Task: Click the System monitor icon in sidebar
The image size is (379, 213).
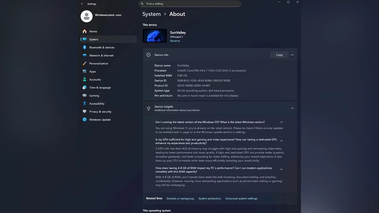Action: coord(84,39)
